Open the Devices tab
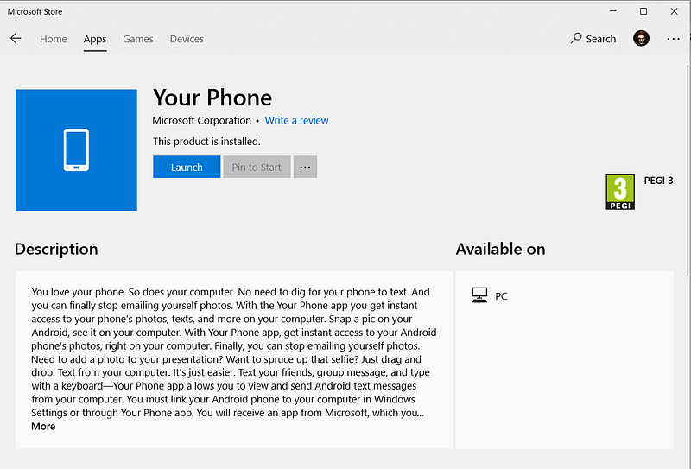691x469 pixels. pos(187,39)
